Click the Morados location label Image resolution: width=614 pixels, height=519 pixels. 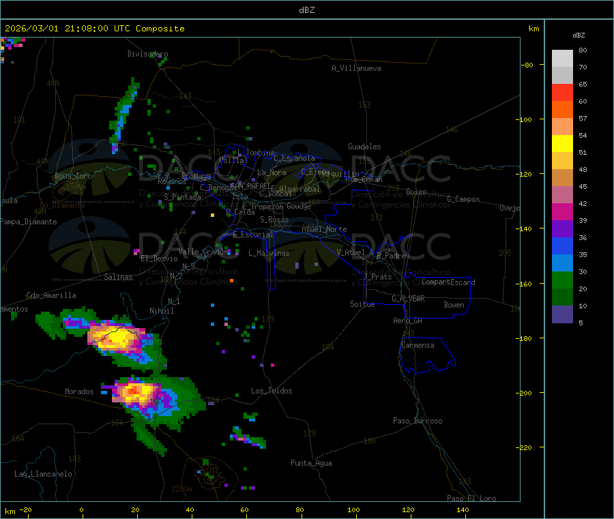(x=79, y=391)
